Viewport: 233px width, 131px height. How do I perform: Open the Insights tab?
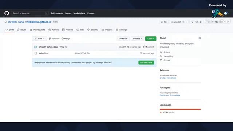(107, 30)
